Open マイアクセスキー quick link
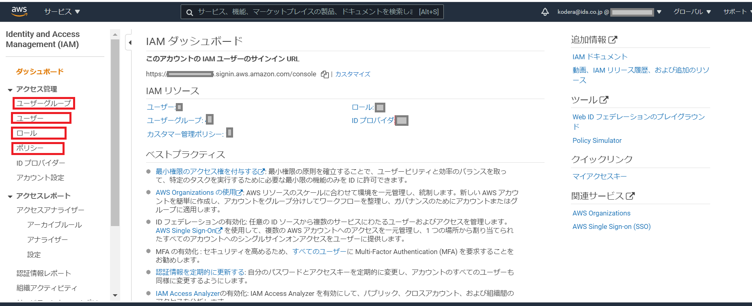752x306 pixels. (x=599, y=177)
